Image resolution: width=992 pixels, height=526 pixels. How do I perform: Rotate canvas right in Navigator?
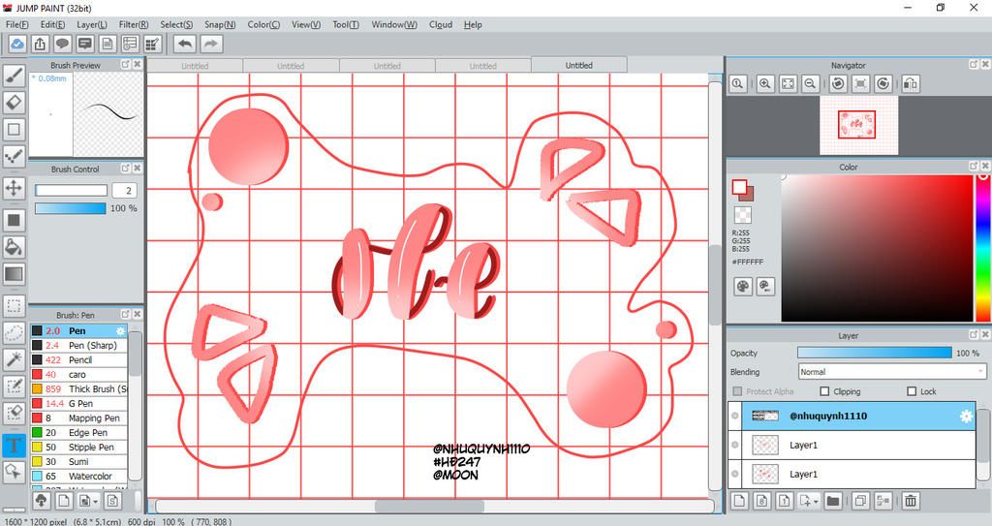(883, 83)
